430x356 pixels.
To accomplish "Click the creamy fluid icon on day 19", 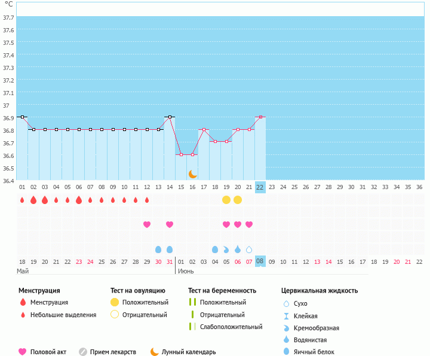I will point(226,249).
